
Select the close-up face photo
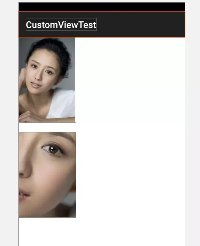[x=47, y=175]
